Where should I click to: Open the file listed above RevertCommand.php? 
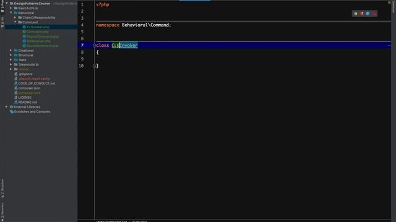(x=38, y=41)
